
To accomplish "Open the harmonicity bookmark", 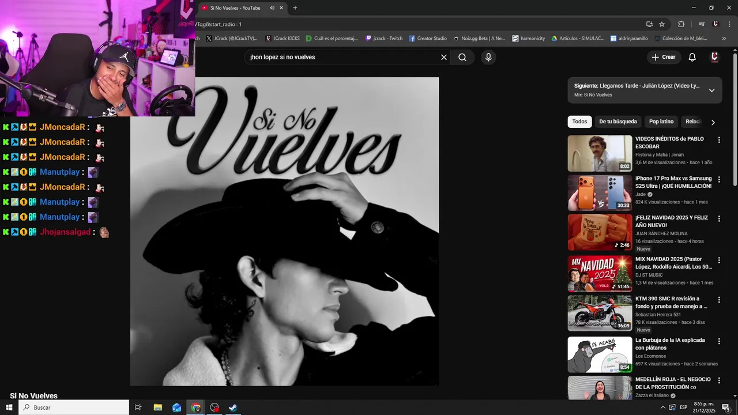I will pos(529,39).
